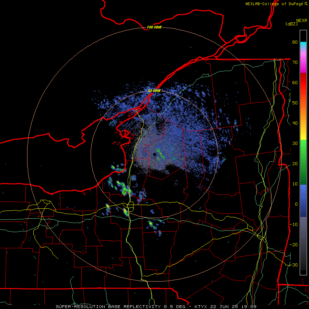Click the "50 NMI" range ring label
This screenshot has width=309, height=309.
pyautogui.click(x=154, y=91)
